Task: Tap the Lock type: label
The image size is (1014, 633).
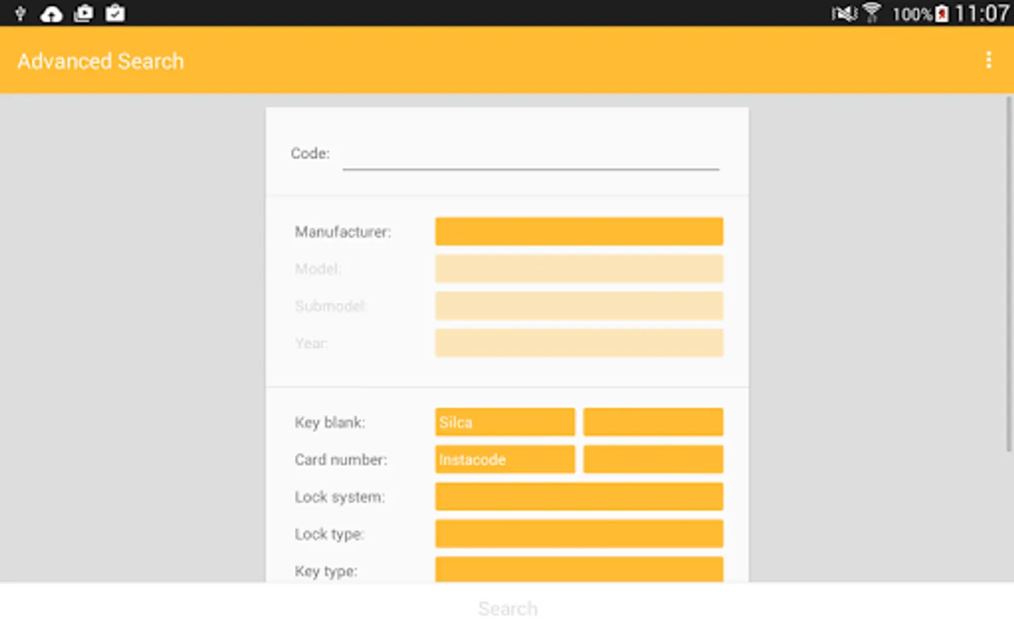Action: 329,535
